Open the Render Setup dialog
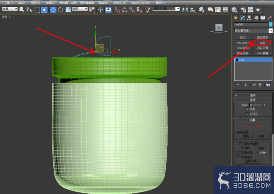The width and height of the screenshot is (274, 194). pos(243,10)
